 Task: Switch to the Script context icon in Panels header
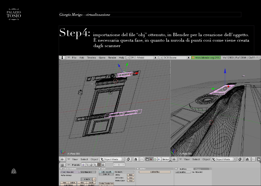pyautogui.click(x=87, y=165)
